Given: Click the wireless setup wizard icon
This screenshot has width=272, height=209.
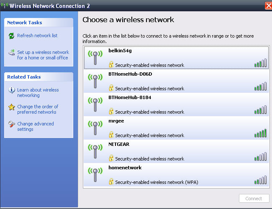Looking at the screenshot, I should tap(12, 52).
